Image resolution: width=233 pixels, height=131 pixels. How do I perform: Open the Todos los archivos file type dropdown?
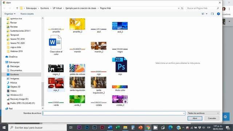pyautogui.click(x=203, y=113)
